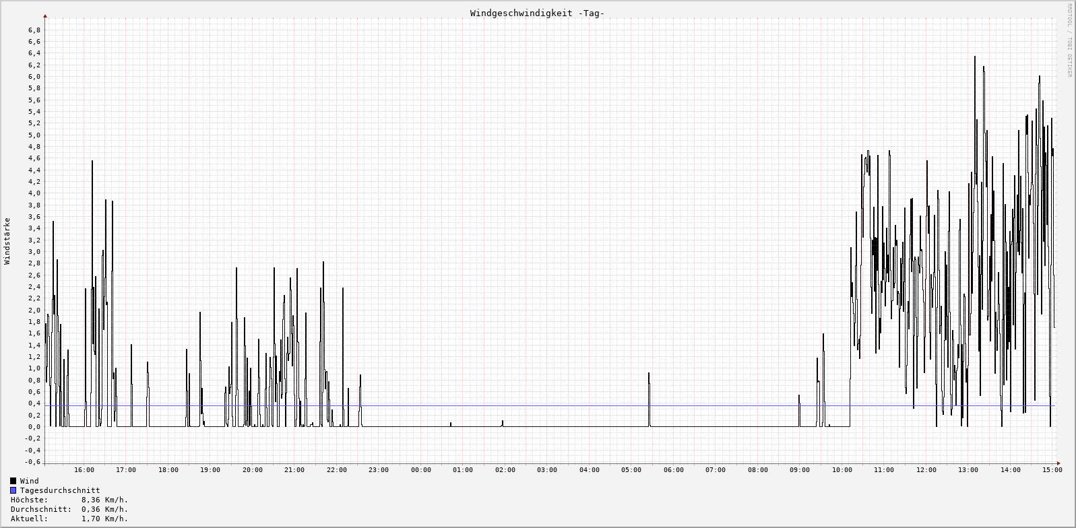Click the 00:00 midnight time label
Viewport: 1076px width, 528px height.
(421, 470)
